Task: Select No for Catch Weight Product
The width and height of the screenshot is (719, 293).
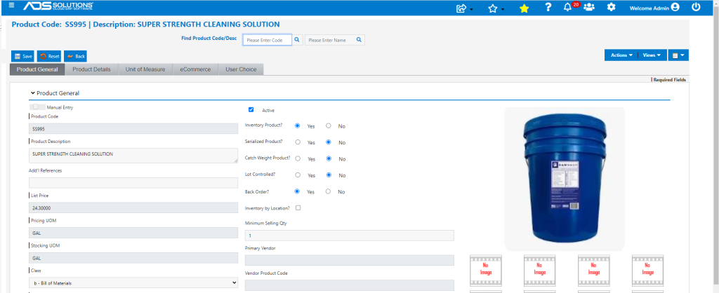Action: [329, 158]
